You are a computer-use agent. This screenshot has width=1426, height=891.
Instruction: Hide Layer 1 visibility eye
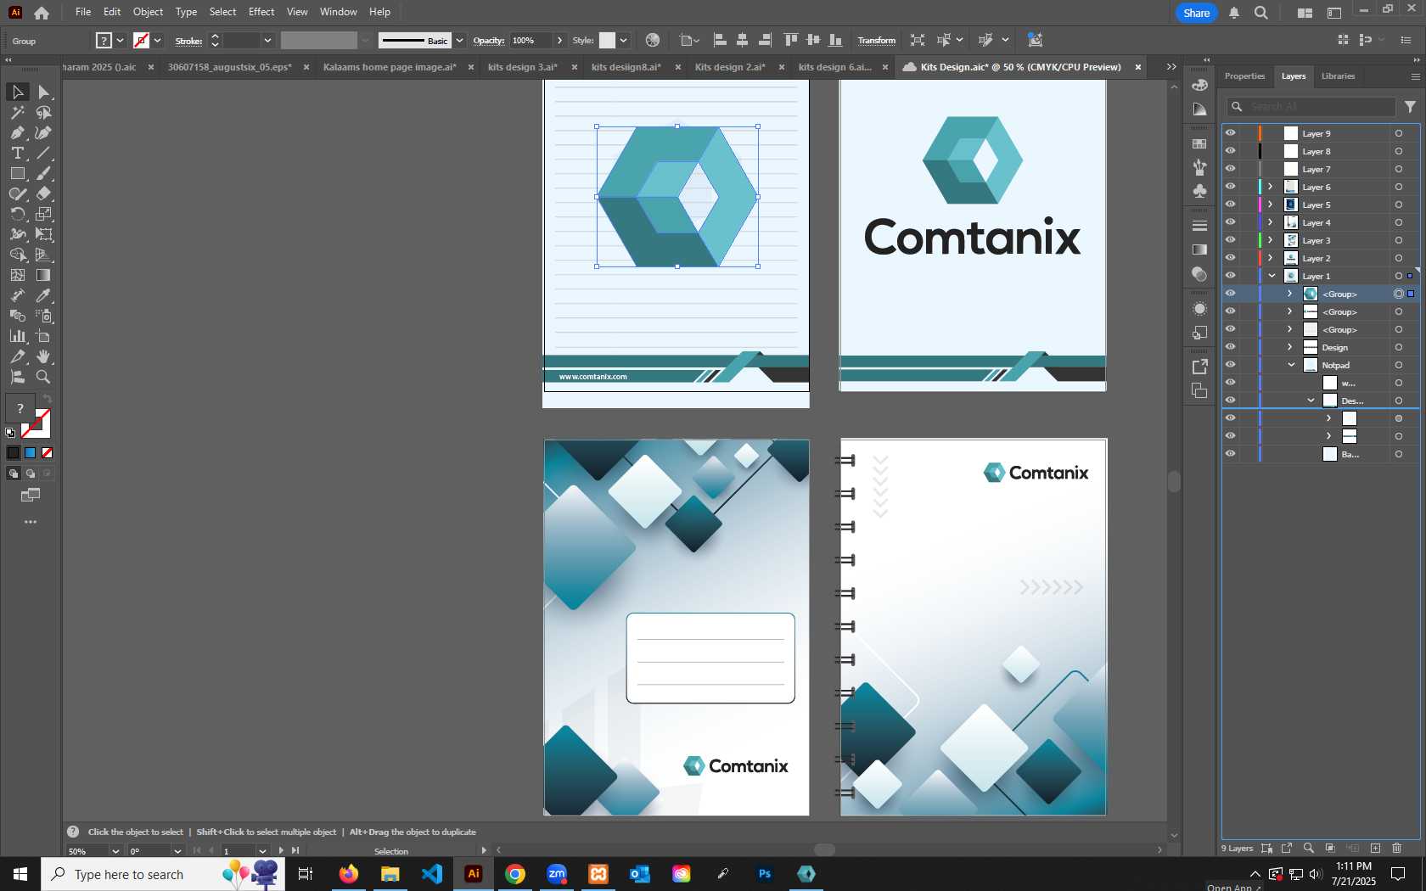pyautogui.click(x=1230, y=276)
